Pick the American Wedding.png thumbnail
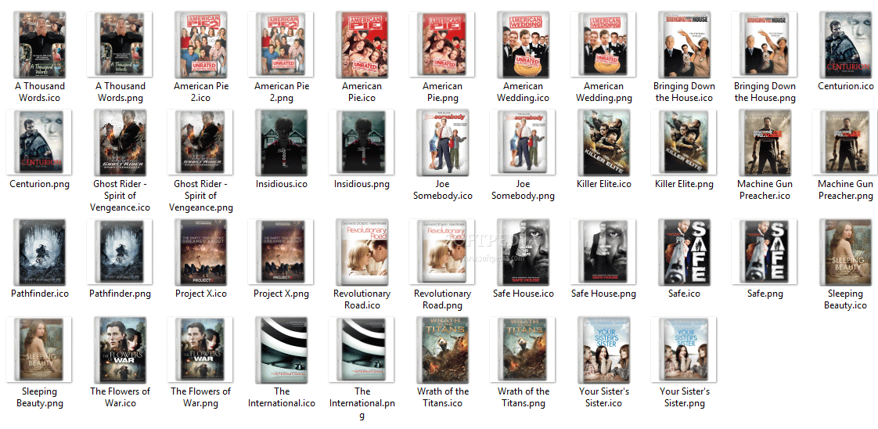 tap(603, 45)
